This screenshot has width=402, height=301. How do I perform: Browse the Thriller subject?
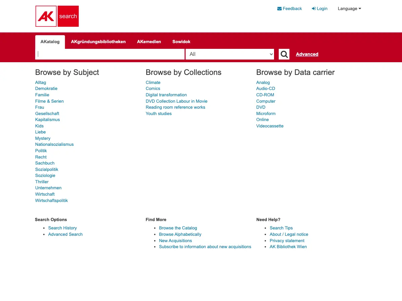(x=42, y=182)
